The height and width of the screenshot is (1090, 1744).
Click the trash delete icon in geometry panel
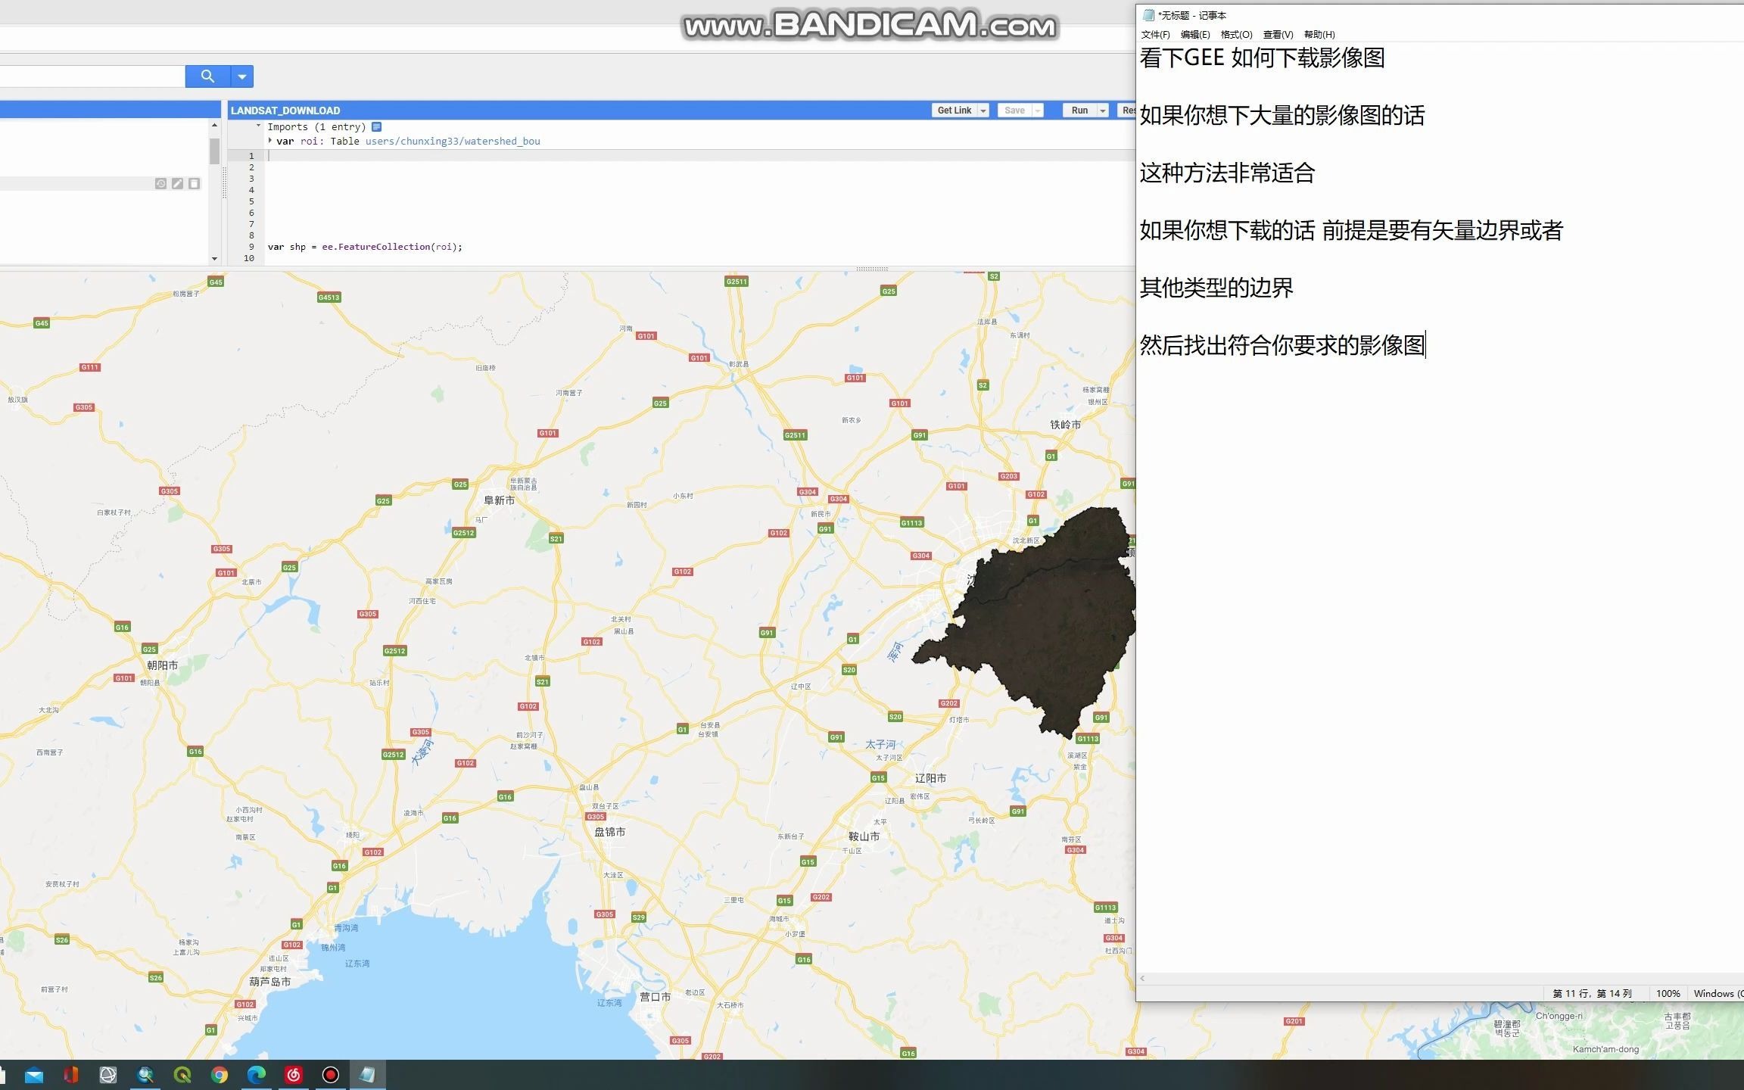coord(194,183)
